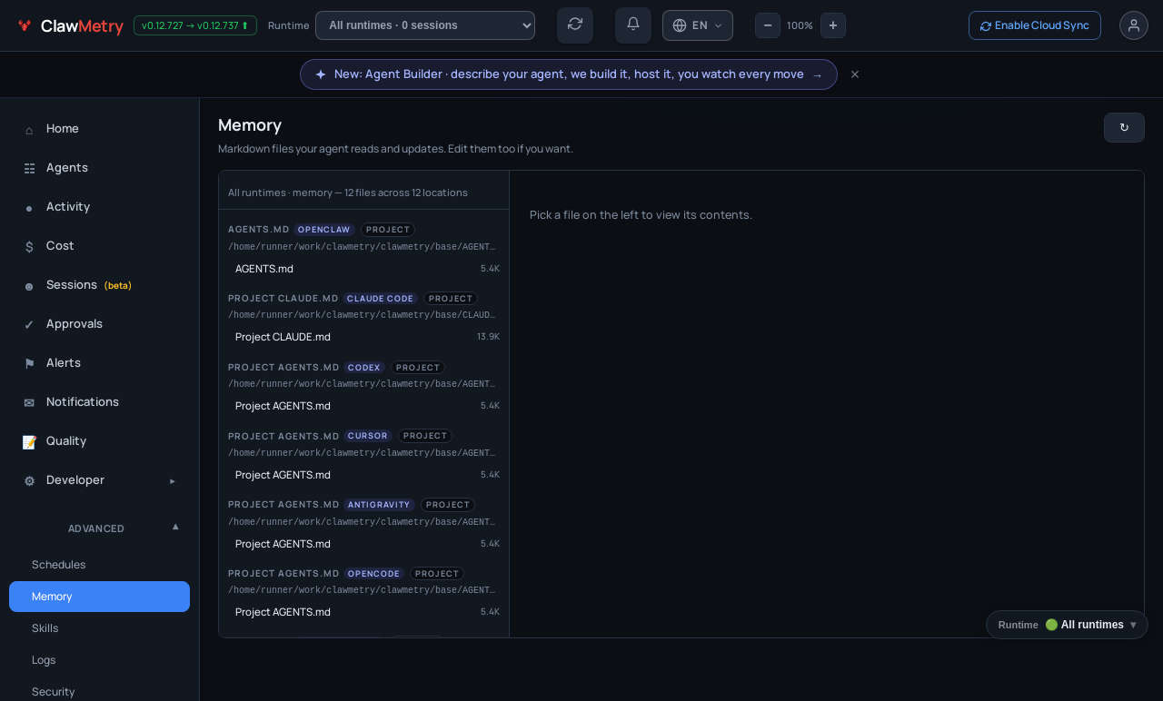Viewport: 1163px width, 701px height.
Task: Open the All runtimes switcher at bottom right
Action: point(1067,625)
